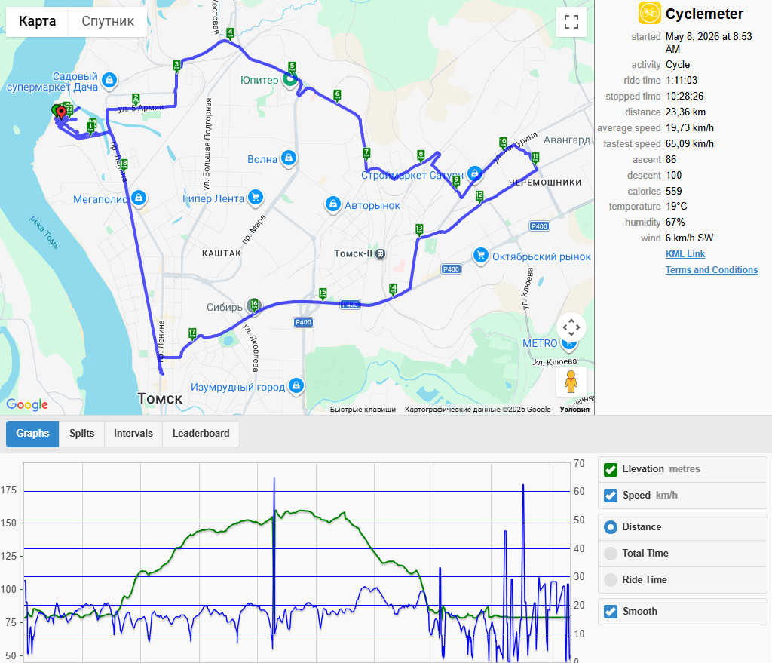Viewport: 772px width, 663px height.
Task: Toggle fullscreen map view icon
Action: click(571, 22)
